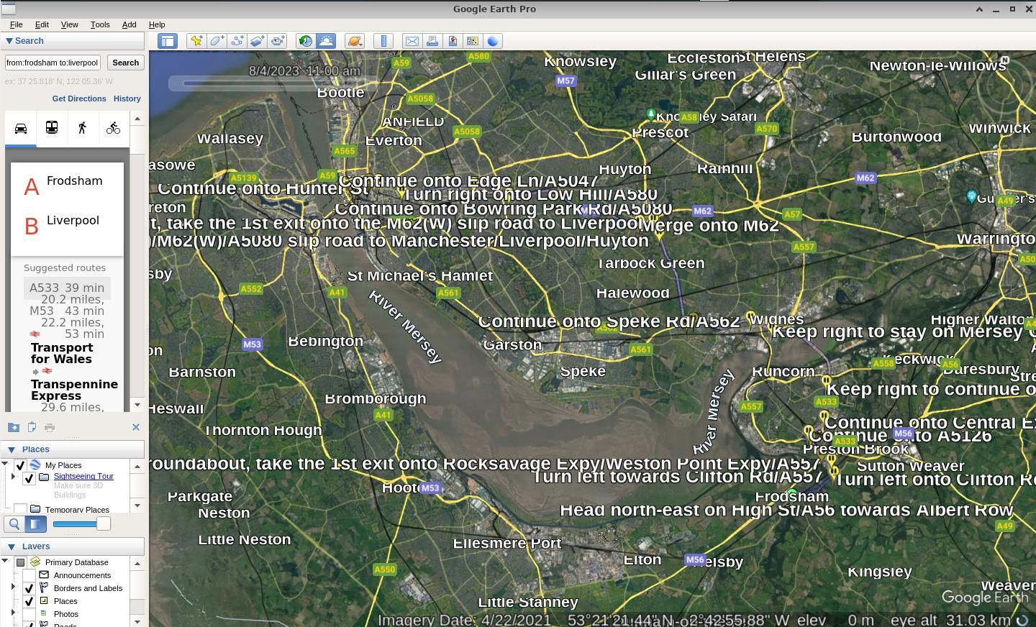Collapse the Layers panel
Viewport: 1036px width, 627px height.
tap(12, 546)
